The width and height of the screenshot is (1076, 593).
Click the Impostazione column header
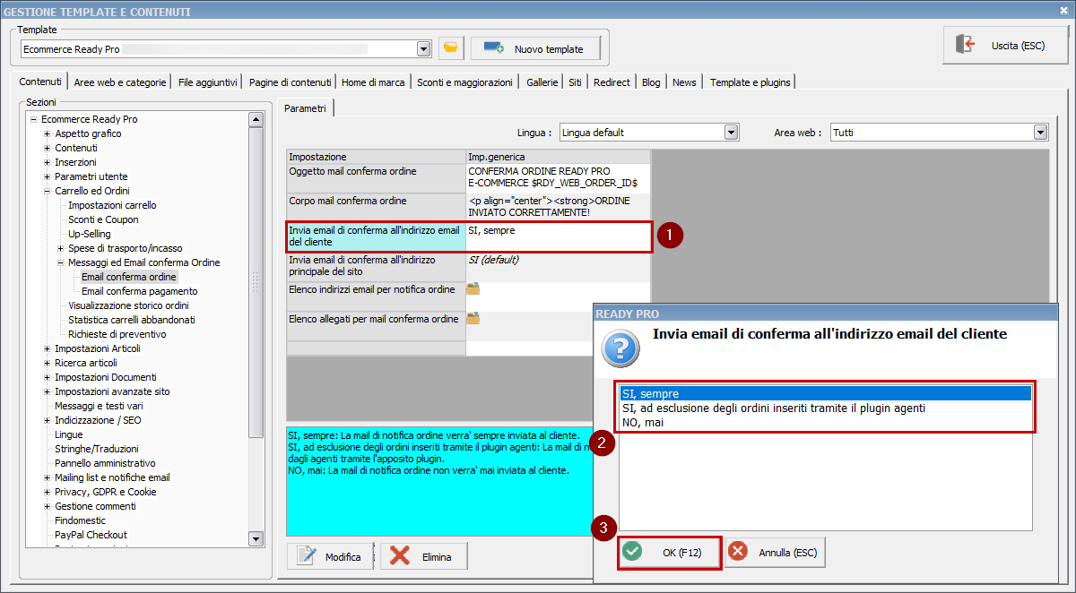376,157
